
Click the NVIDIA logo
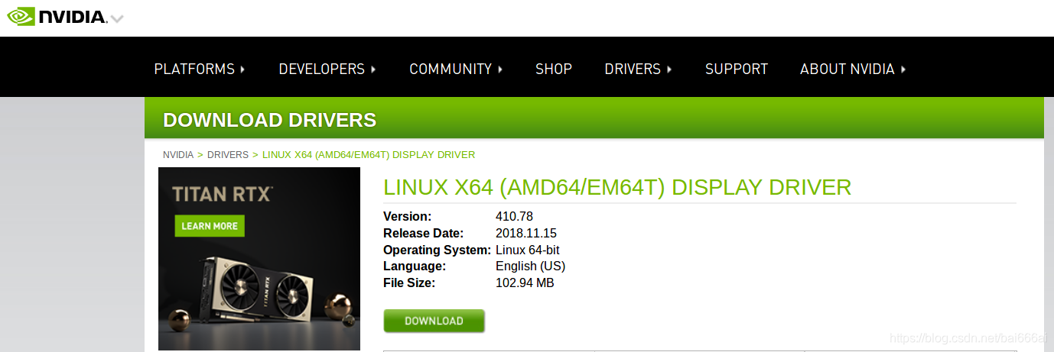pyautogui.click(x=57, y=17)
